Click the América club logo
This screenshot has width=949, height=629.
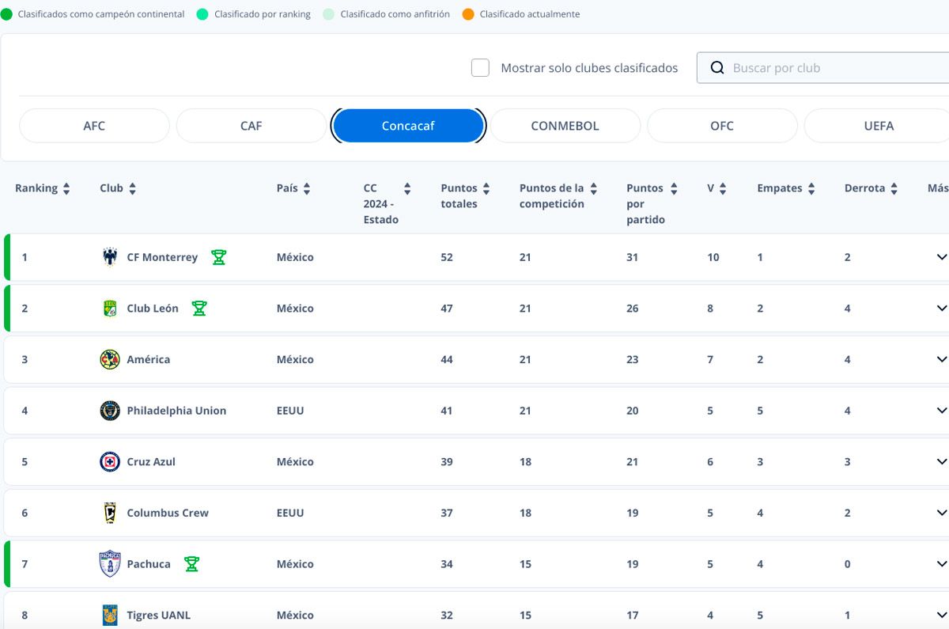[x=110, y=359]
